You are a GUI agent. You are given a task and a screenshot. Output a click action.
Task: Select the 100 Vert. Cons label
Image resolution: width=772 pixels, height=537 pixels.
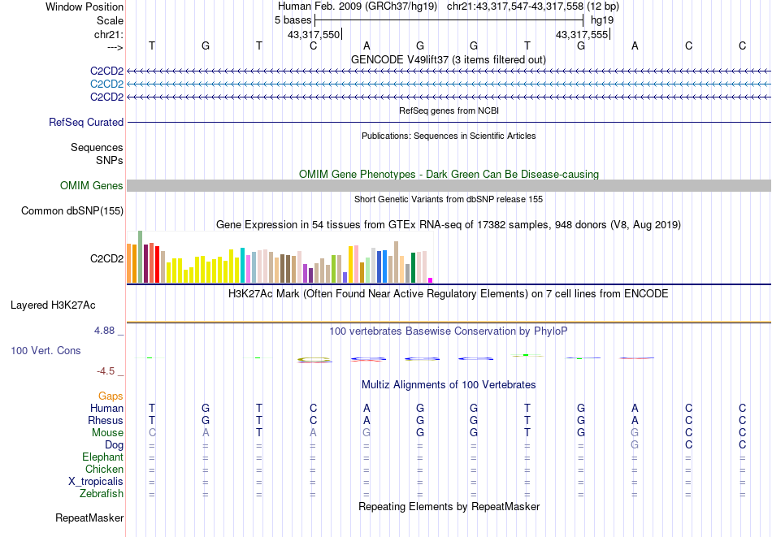tap(46, 350)
